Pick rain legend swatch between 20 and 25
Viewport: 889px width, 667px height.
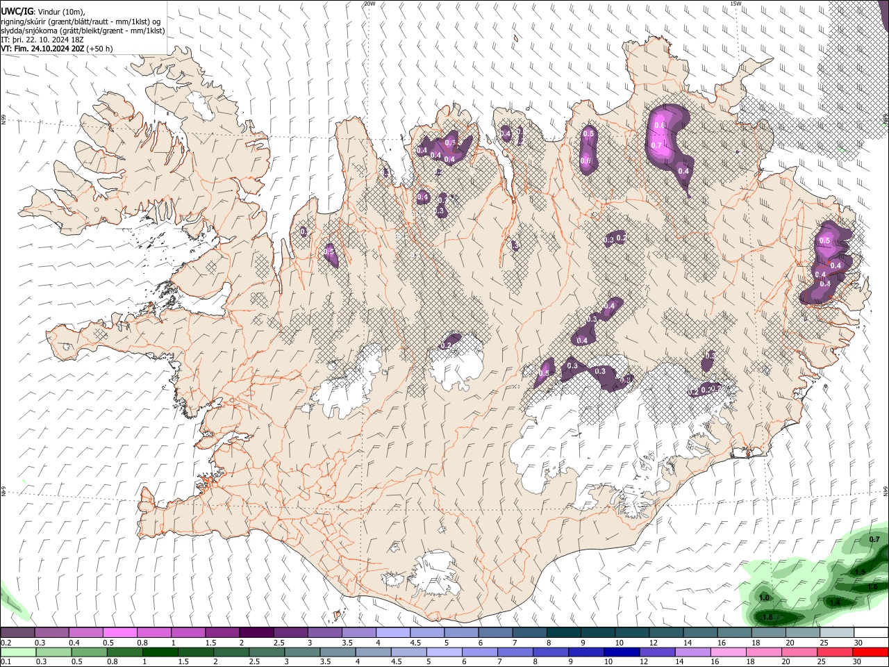[799, 652]
